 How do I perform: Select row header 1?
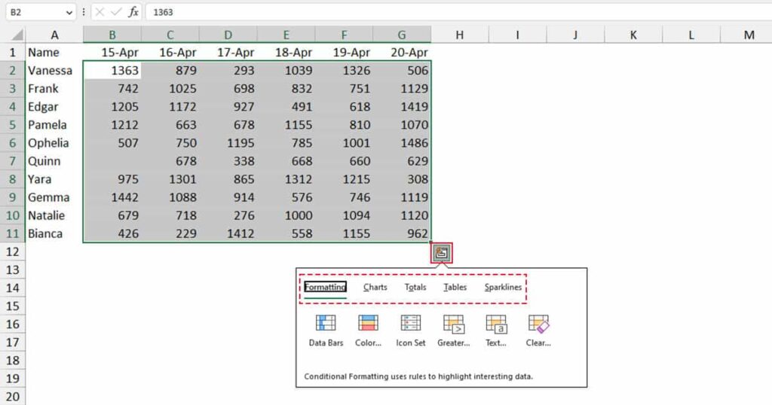[13, 52]
